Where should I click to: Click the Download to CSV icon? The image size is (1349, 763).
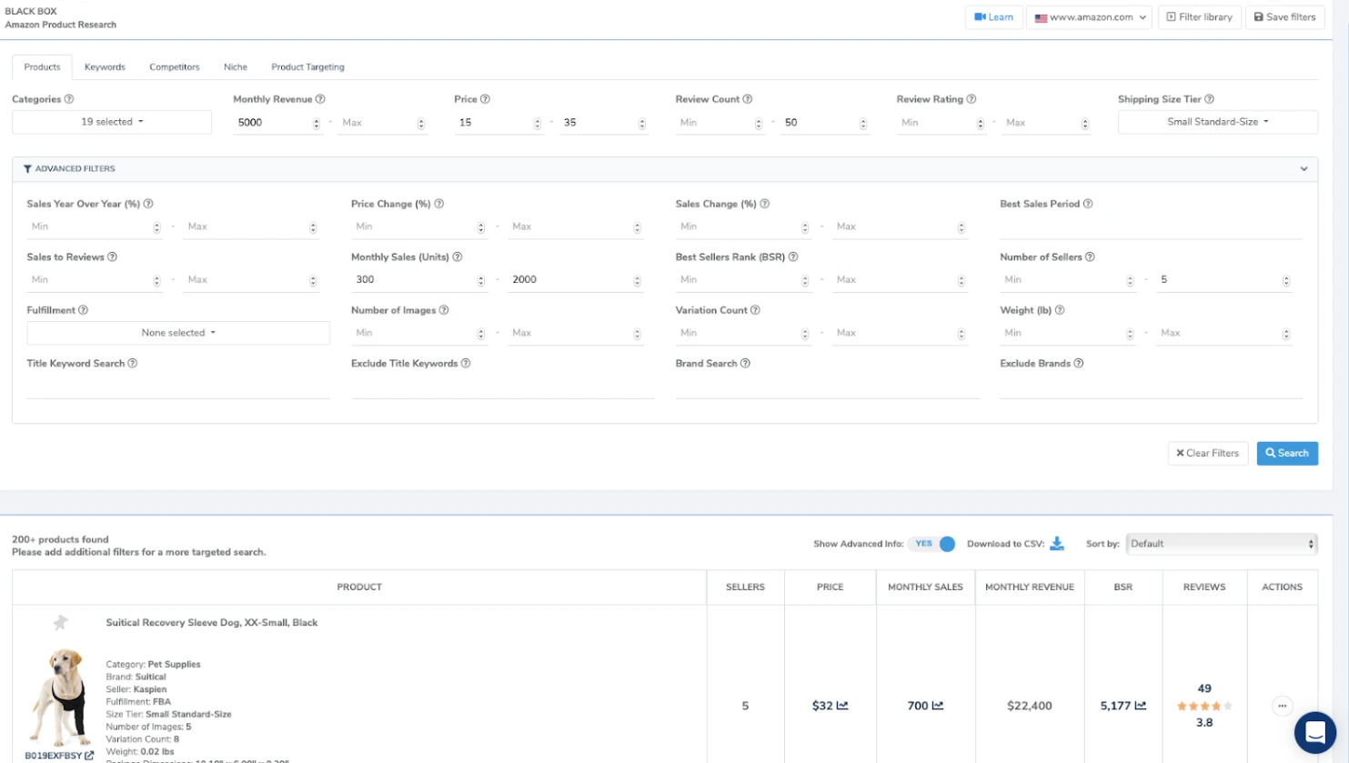[x=1056, y=544]
